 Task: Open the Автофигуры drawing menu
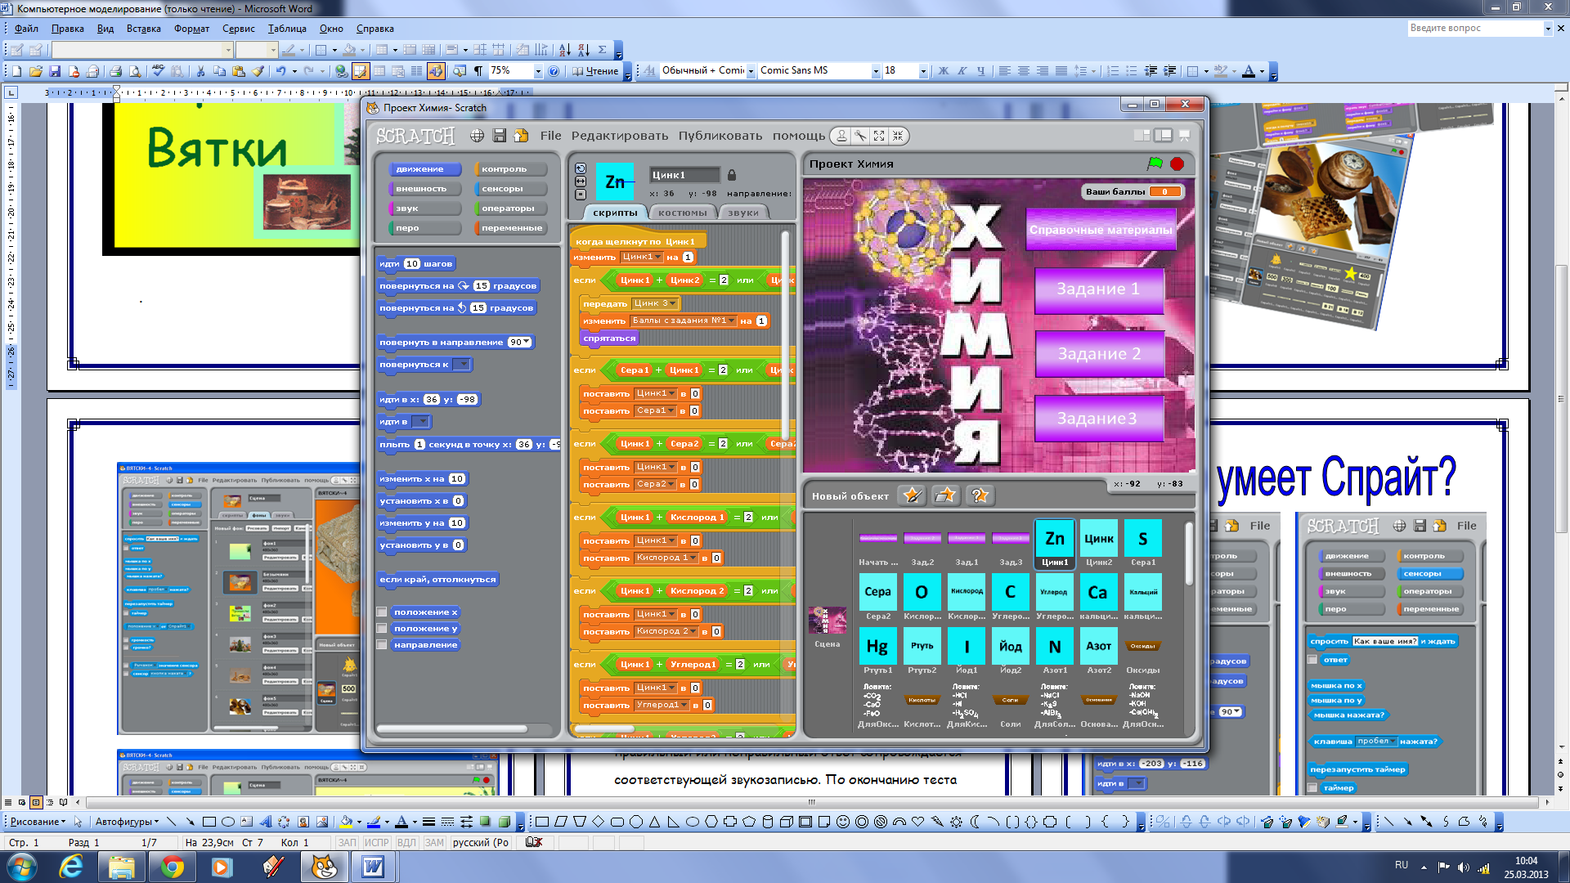coord(127,822)
